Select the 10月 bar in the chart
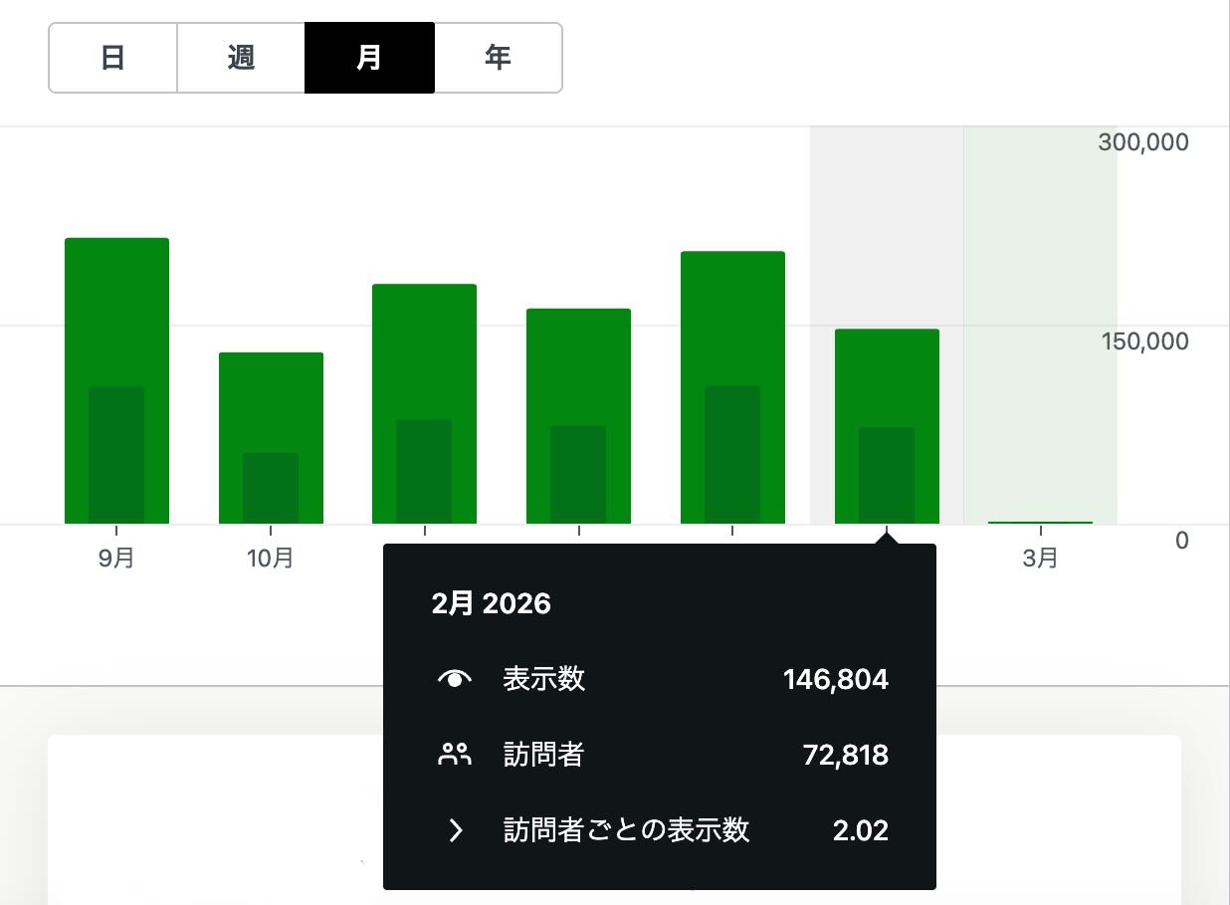 [x=271, y=398]
